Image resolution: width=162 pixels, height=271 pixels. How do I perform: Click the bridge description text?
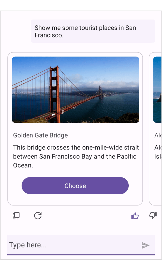75,156
